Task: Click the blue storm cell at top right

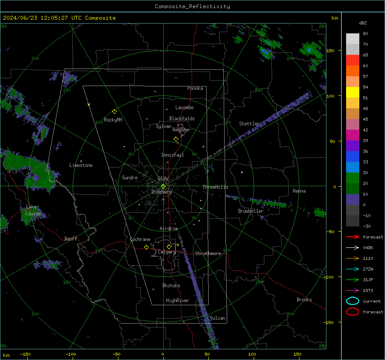Action: (x=265, y=52)
